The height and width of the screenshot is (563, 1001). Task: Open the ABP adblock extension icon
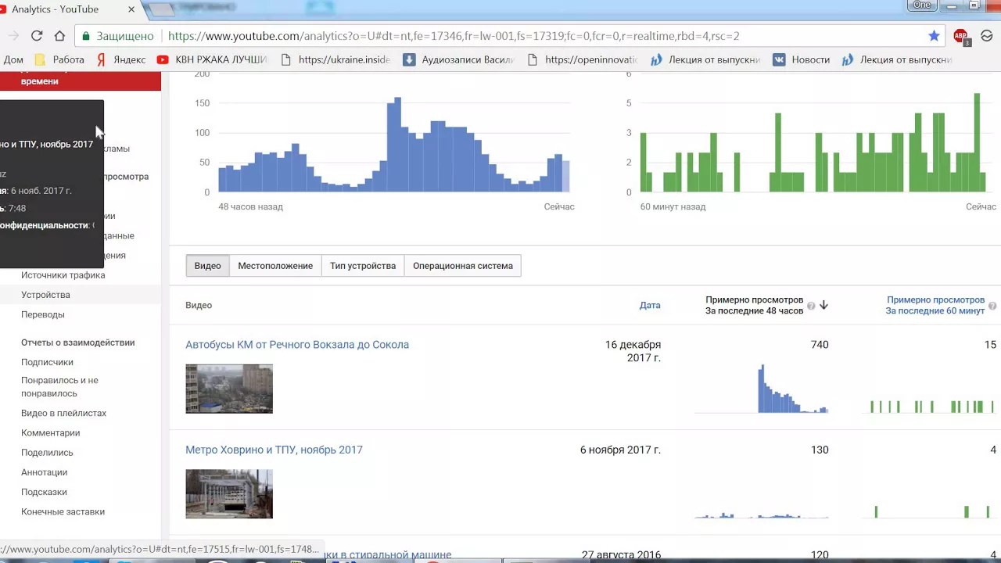tap(961, 37)
